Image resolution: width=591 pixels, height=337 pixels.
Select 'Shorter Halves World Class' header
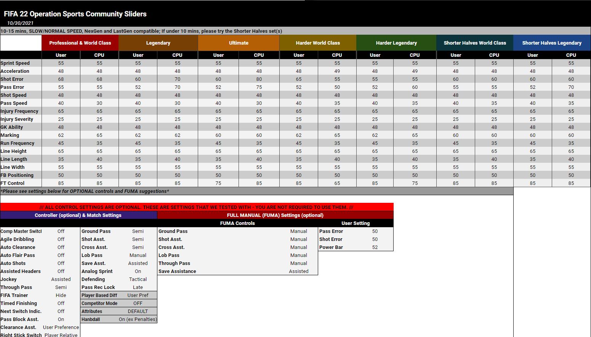[475, 43]
